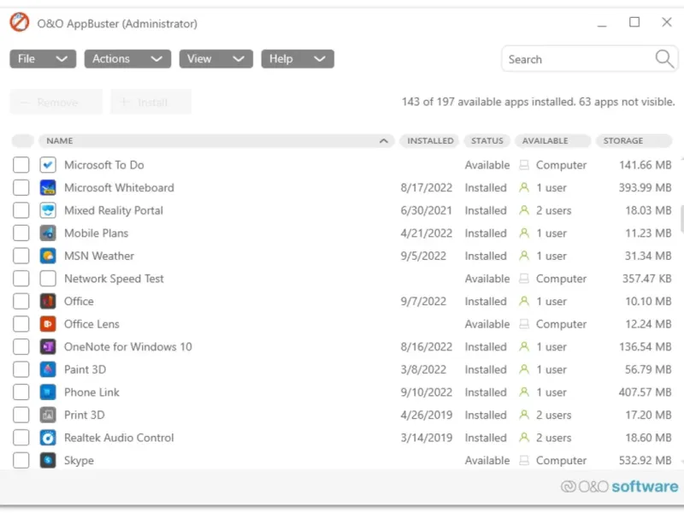The height and width of the screenshot is (513, 684).
Task: Sort by the INSTALLED column header
Action: coord(430,141)
